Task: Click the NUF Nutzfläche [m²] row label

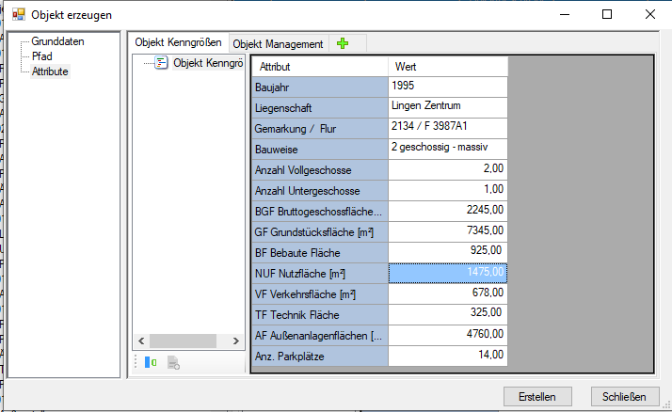Action: 320,273
